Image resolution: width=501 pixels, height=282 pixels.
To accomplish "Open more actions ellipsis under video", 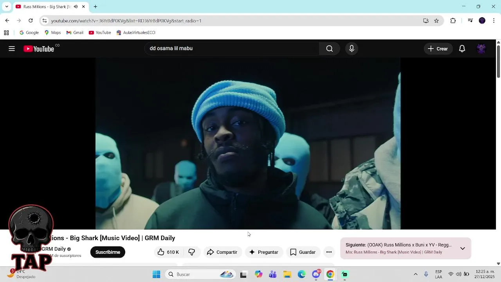I will pos(329,252).
